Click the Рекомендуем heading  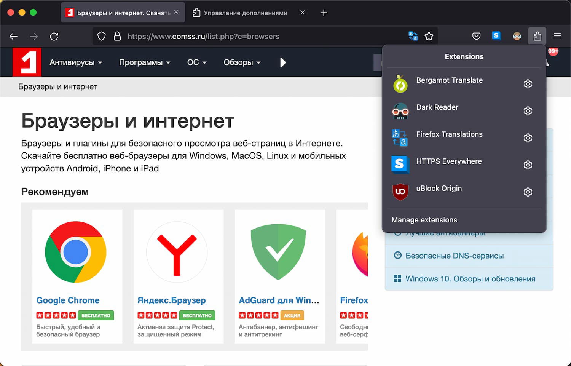55,192
